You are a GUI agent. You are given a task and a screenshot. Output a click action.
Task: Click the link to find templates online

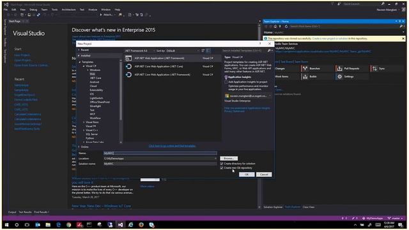[x=172, y=146]
